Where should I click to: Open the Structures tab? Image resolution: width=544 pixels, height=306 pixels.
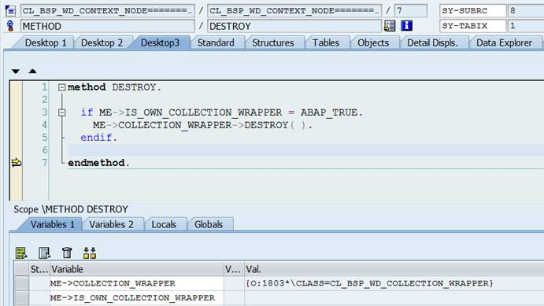pos(273,43)
